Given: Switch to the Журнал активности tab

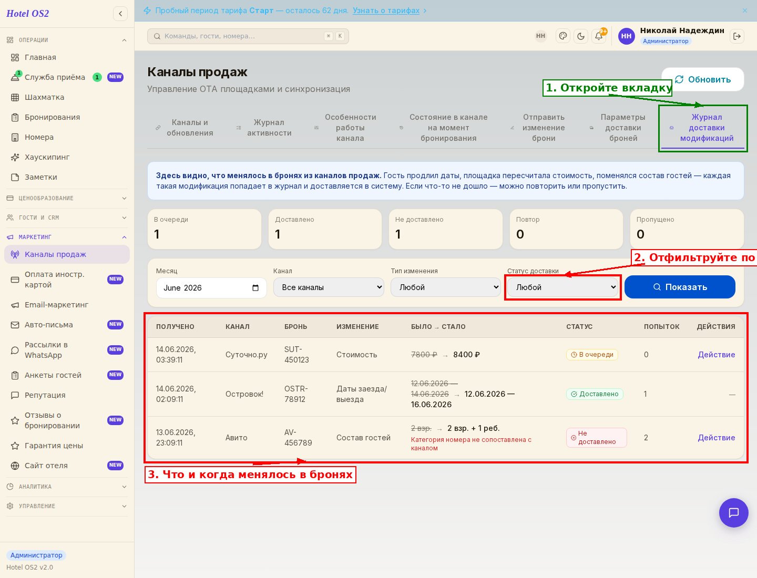Looking at the screenshot, I should pyautogui.click(x=265, y=128).
